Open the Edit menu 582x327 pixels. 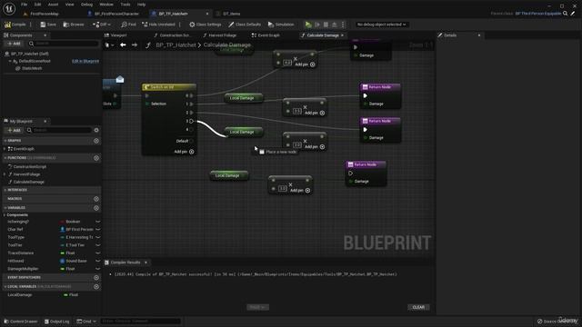click(37, 5)
